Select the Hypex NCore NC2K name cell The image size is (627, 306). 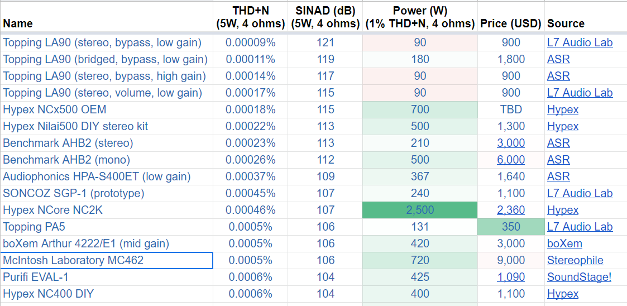coord(107,210)
